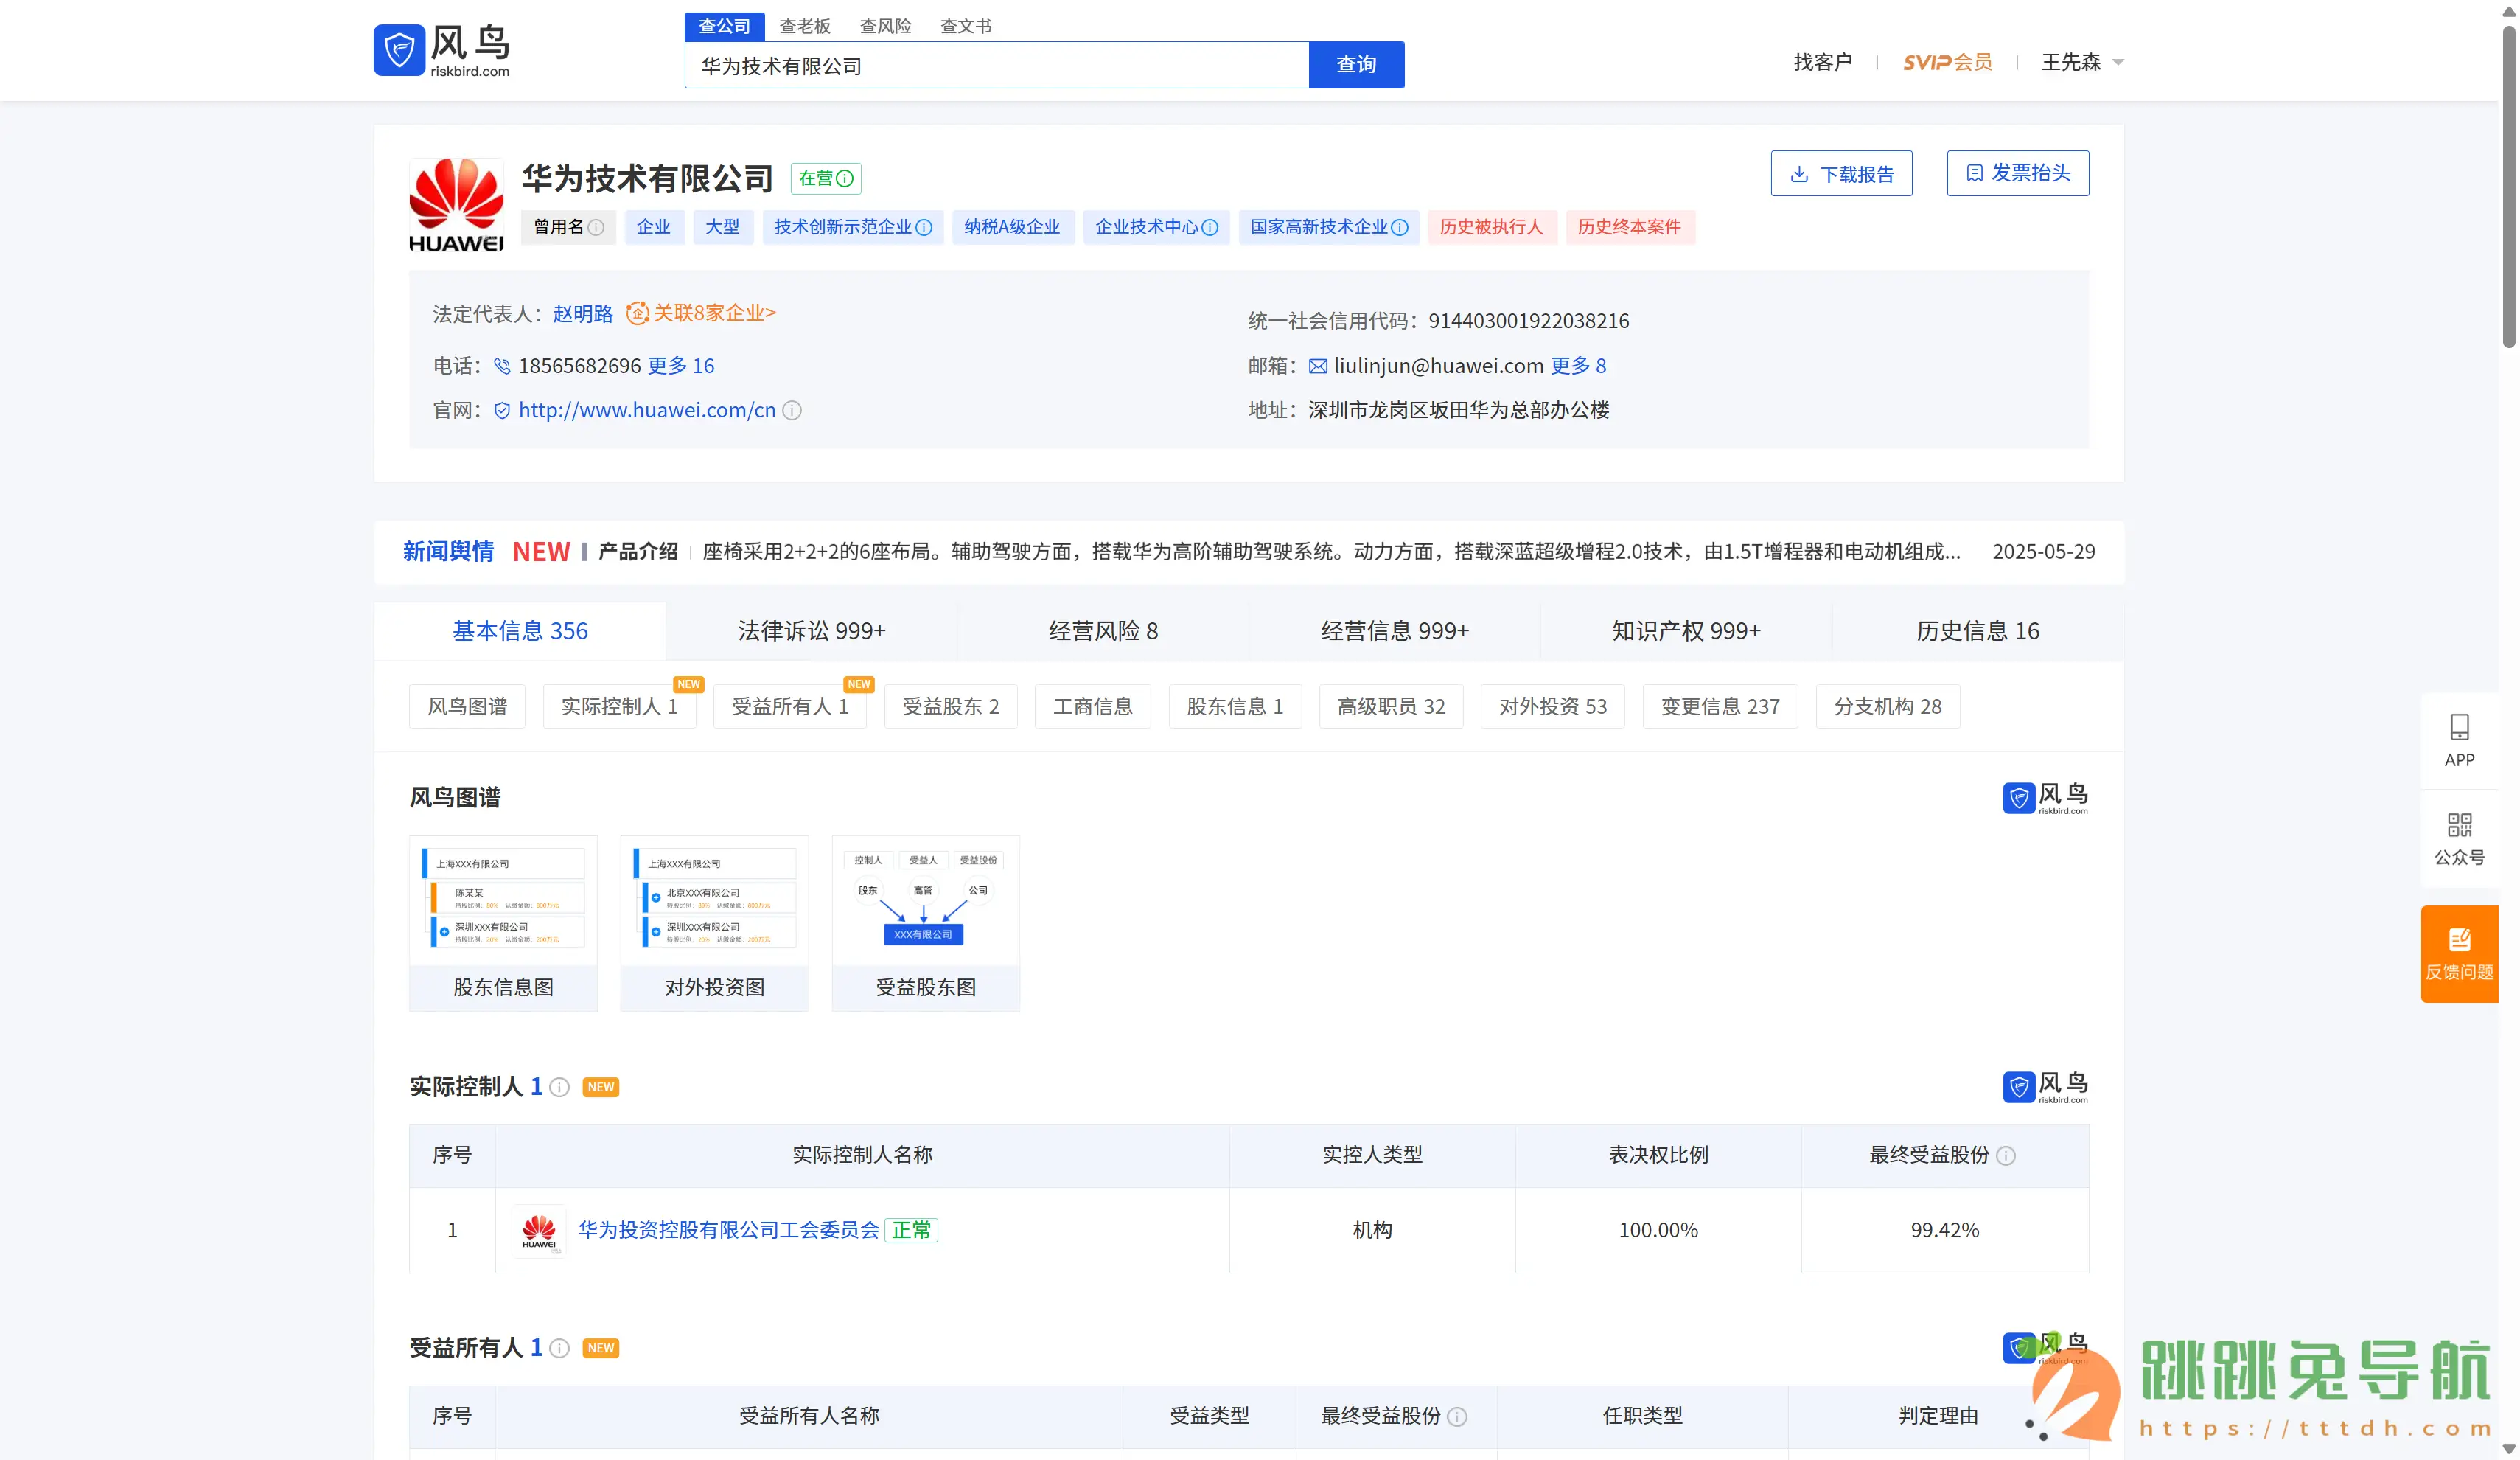Screen dimensions: 2520x1460
Task: Open the 受益股东图 thumbnail
Action: pos(926,924)
